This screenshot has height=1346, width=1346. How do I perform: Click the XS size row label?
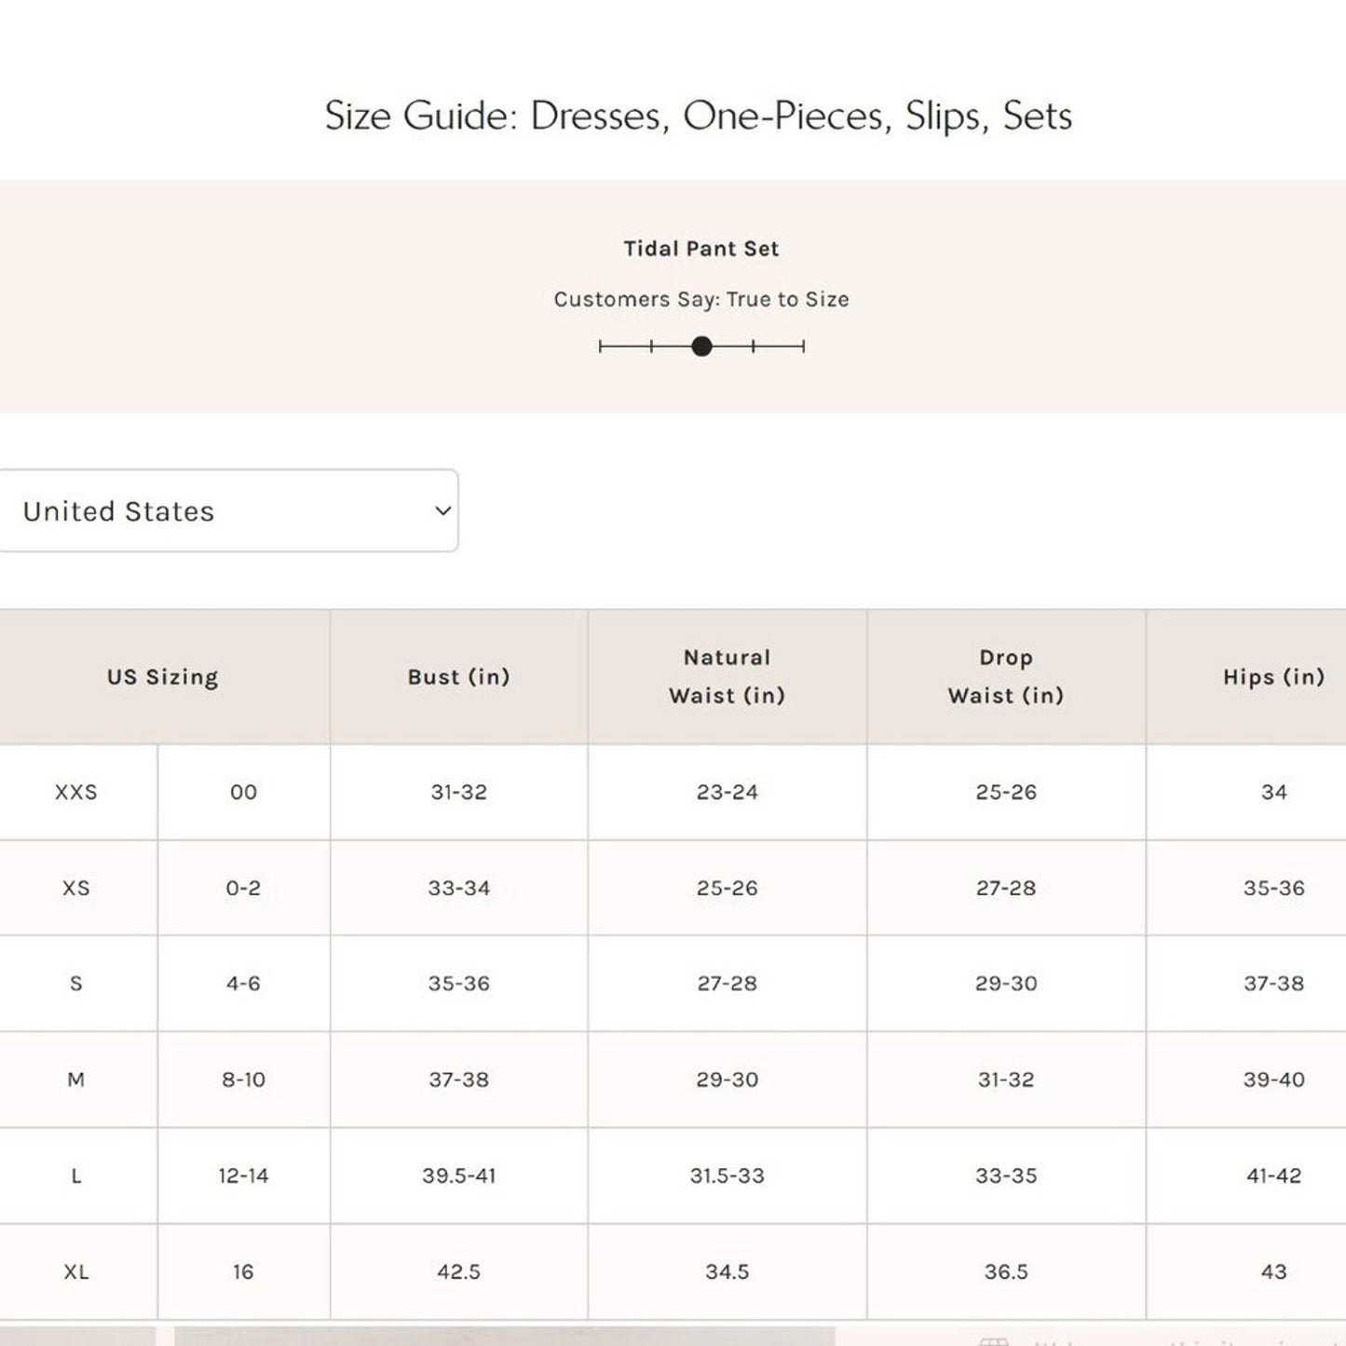click(x=76, y=889)
